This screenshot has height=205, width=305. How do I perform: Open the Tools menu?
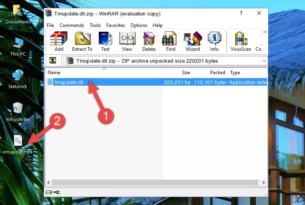[95, 25]
